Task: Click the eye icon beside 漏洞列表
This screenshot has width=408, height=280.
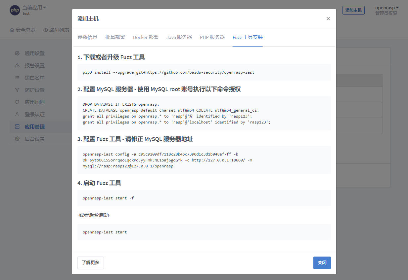Action: click(x=46, y=30)
